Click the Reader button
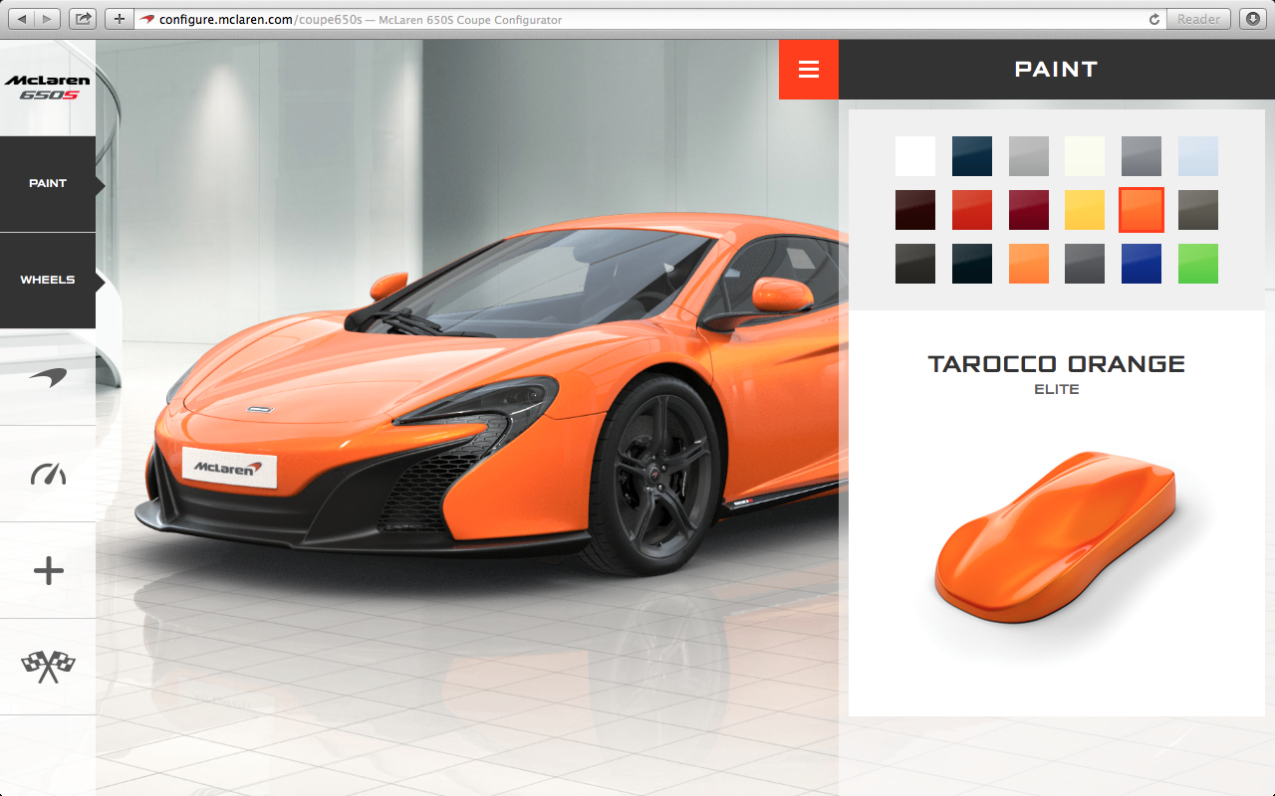Screen dimensions: 1275x796 (1198, 19)
